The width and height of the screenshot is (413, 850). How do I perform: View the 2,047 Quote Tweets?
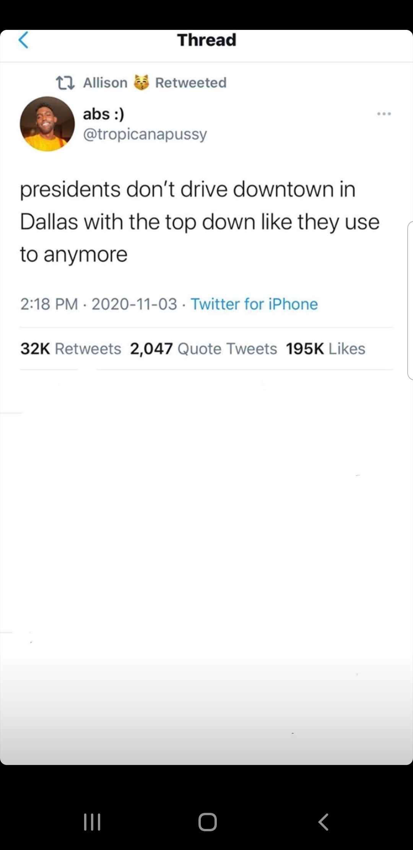[203, 349]
